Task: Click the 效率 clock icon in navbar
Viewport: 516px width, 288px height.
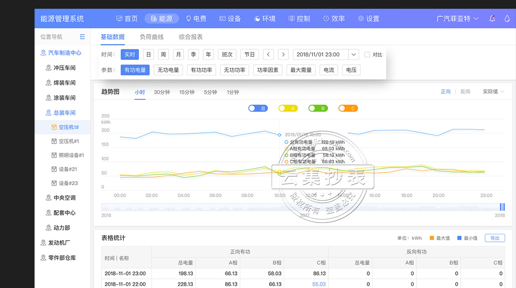Action: (x=326, y=18)
